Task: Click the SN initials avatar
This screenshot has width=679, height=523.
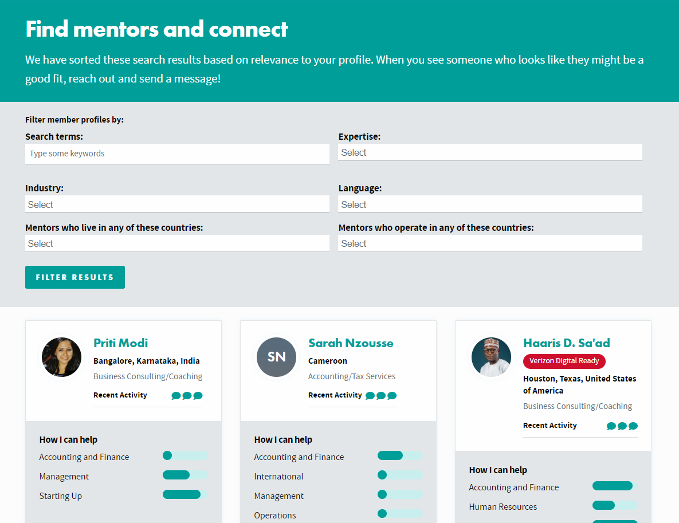Action: click(276, 357)
